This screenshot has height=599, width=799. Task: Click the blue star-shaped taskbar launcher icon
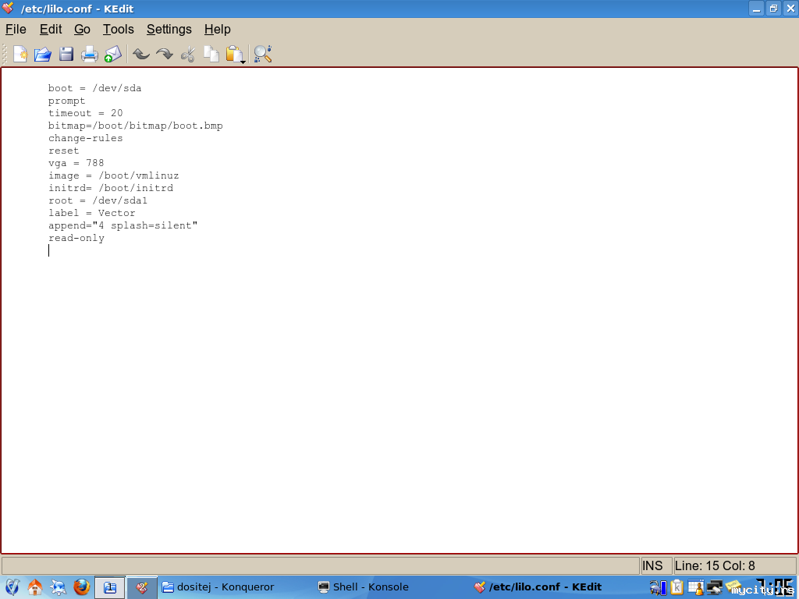(x=58, y=587)
